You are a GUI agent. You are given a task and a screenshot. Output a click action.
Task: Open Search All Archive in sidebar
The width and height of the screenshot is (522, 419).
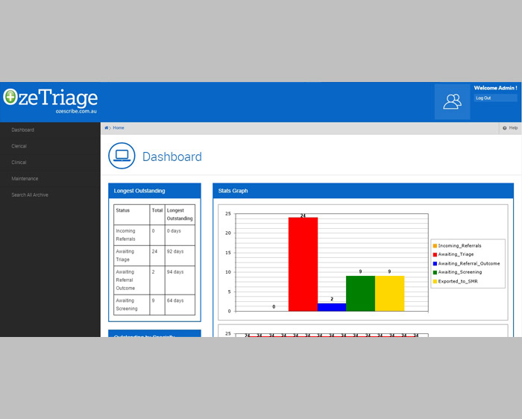click(x=30, y=195)
